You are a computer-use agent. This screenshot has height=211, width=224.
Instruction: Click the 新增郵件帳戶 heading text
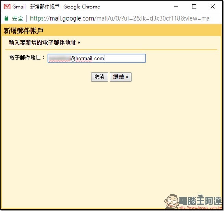click(24, 30)
